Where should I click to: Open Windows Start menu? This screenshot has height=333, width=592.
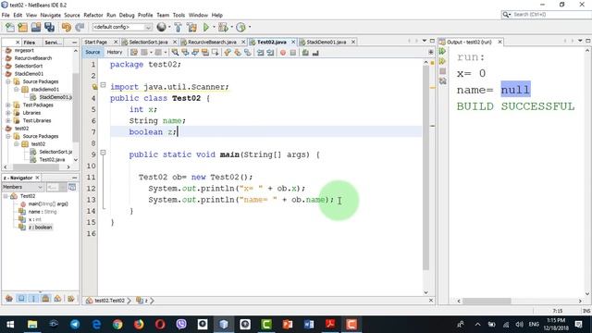[10, 325]
